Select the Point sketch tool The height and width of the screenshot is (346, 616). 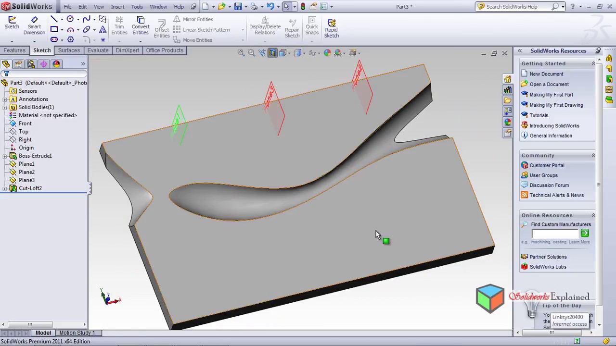click(x=103, y=40)
